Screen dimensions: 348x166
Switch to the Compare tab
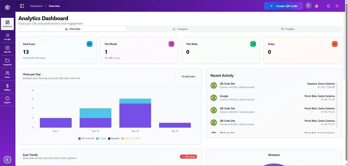180,29
